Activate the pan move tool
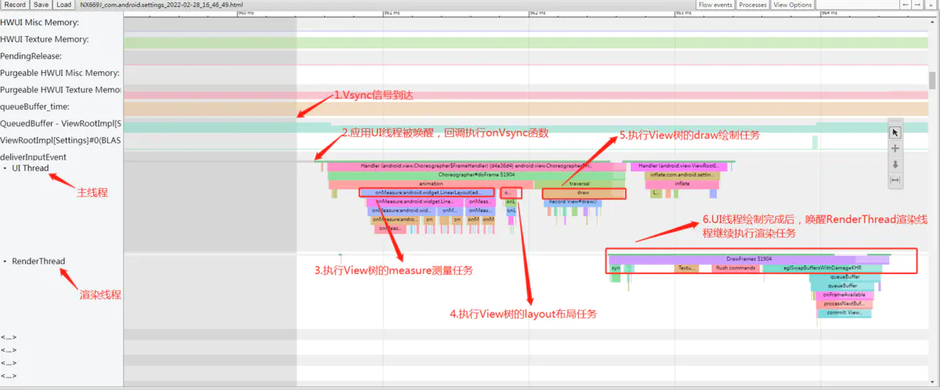The height and width of the screenshot is (390, 940). click(895, 148)
